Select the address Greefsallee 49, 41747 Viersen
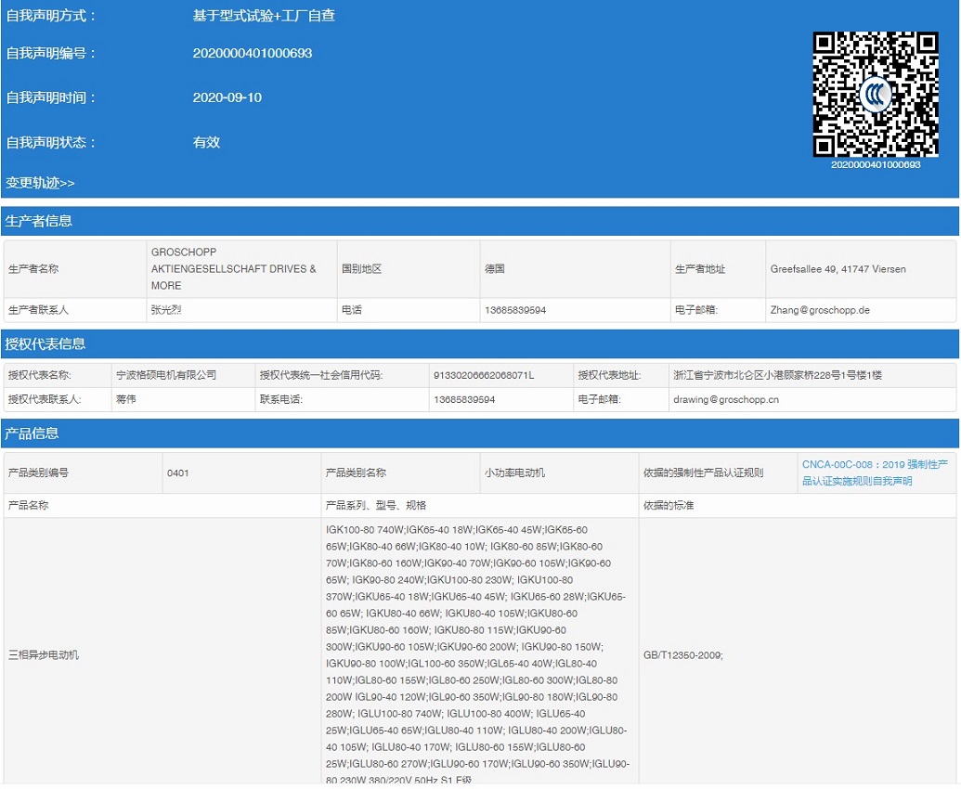Image resolution: width=961 pixels, height=789 pixels. point(838,269)
